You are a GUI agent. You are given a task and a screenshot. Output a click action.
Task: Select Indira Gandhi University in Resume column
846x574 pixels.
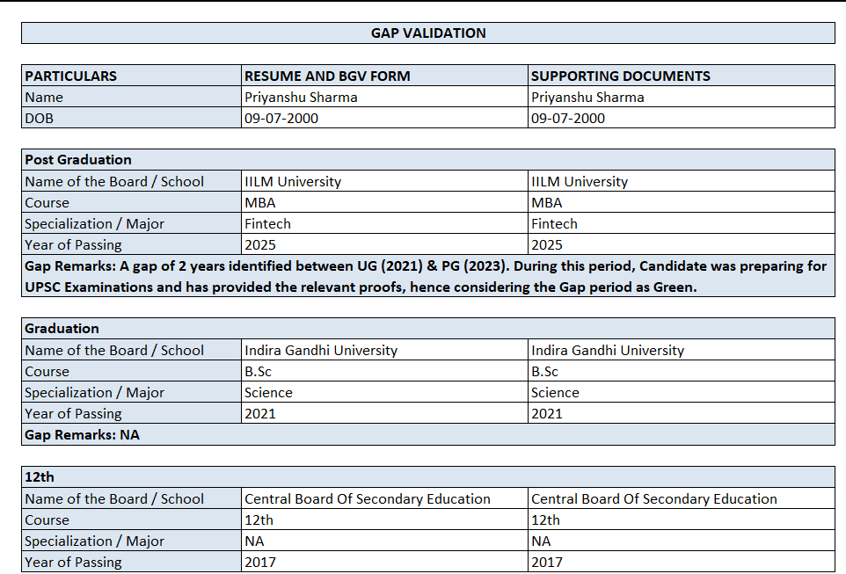(384, 350)
